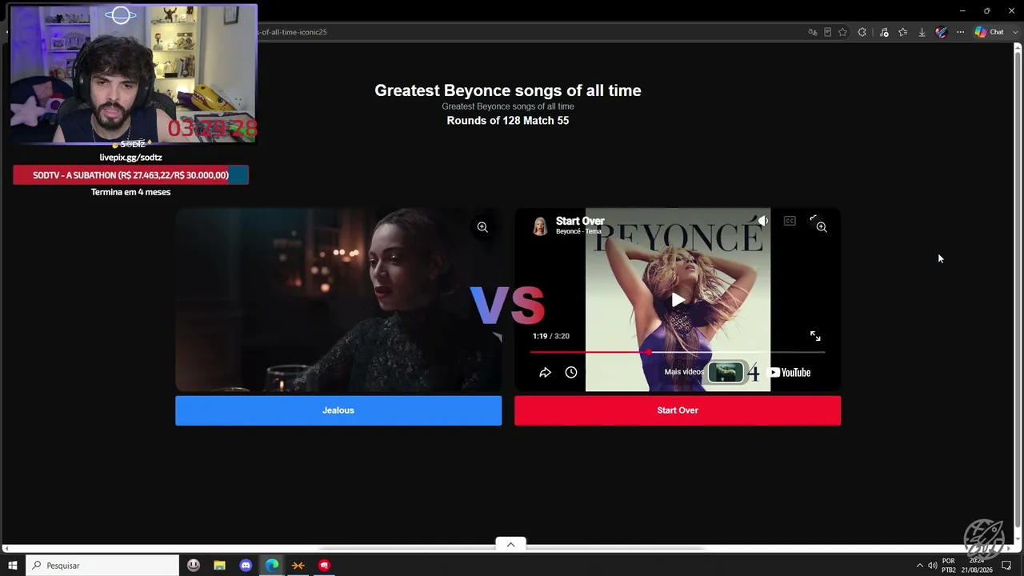Screen dimensions: 1024x576
Task: Click the Jealous video thumbnail
Action: tap(338, 300)
